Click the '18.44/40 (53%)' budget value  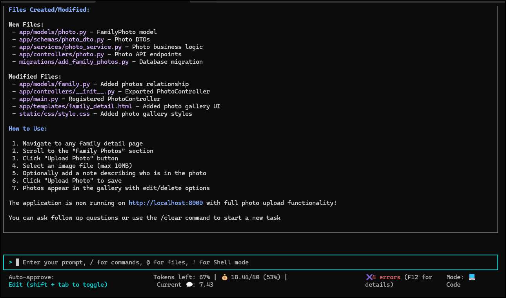(x=256, y=277)
